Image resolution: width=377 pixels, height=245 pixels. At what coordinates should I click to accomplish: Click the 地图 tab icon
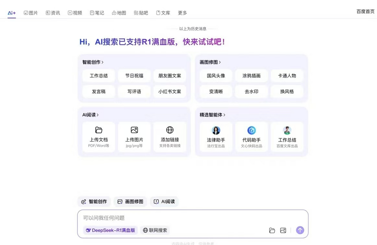click(x=114, y=13)
